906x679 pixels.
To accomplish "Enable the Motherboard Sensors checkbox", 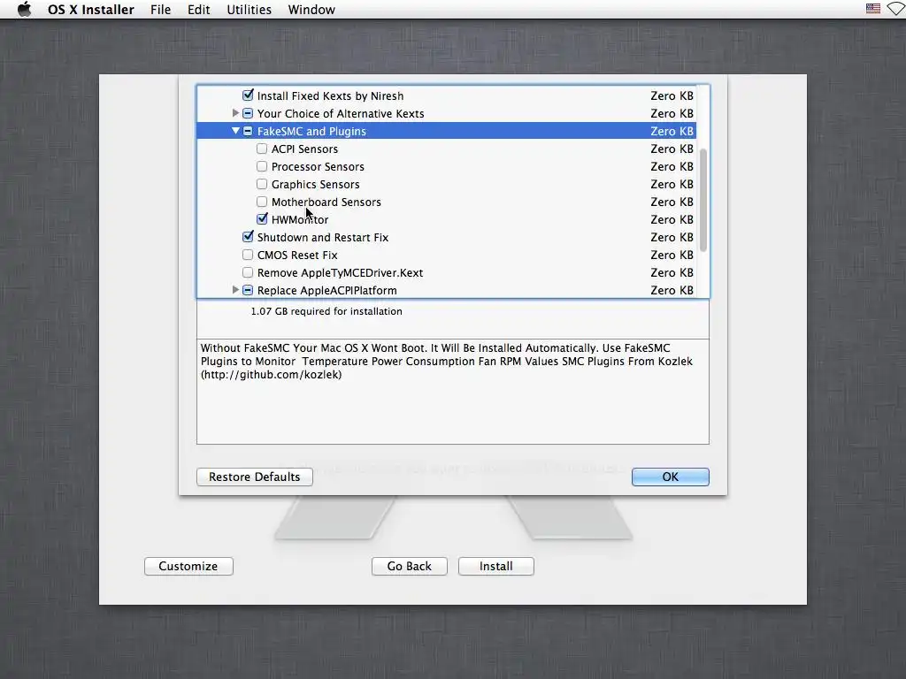I will pyautogui.click(x=262, y=202).
